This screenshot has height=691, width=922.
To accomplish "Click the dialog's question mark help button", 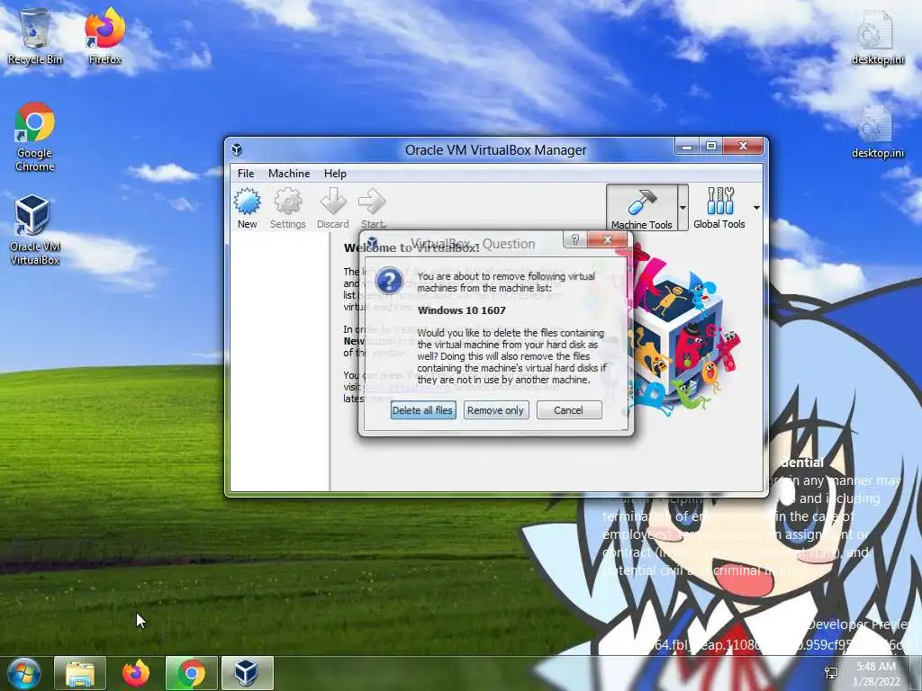I will [575, 239].
